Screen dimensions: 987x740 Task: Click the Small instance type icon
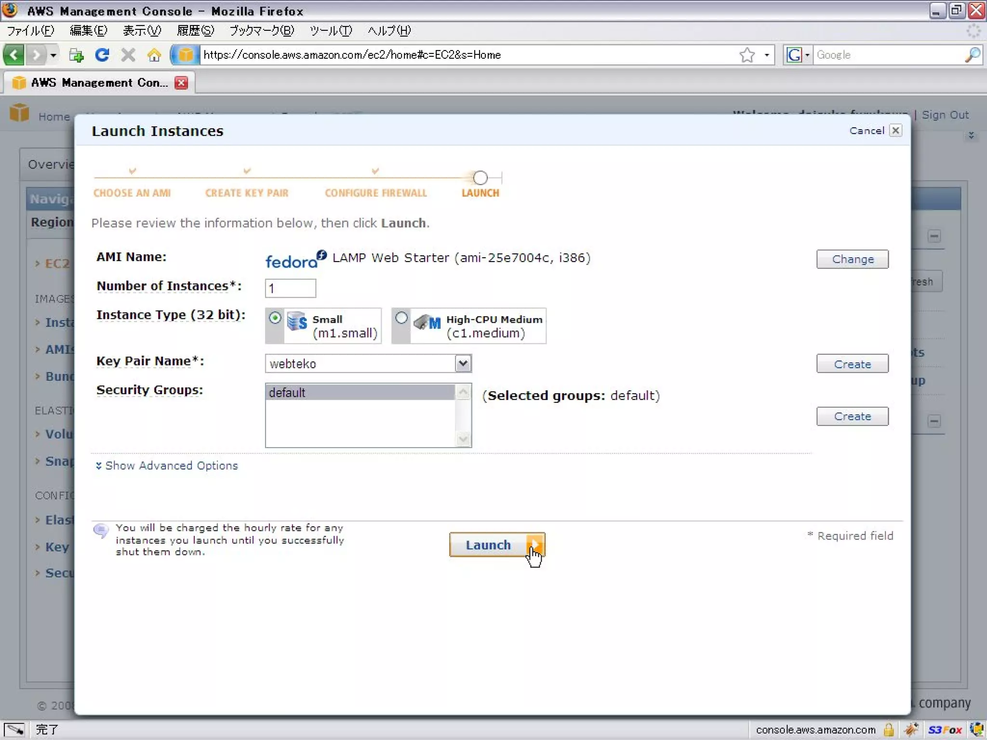297,321
